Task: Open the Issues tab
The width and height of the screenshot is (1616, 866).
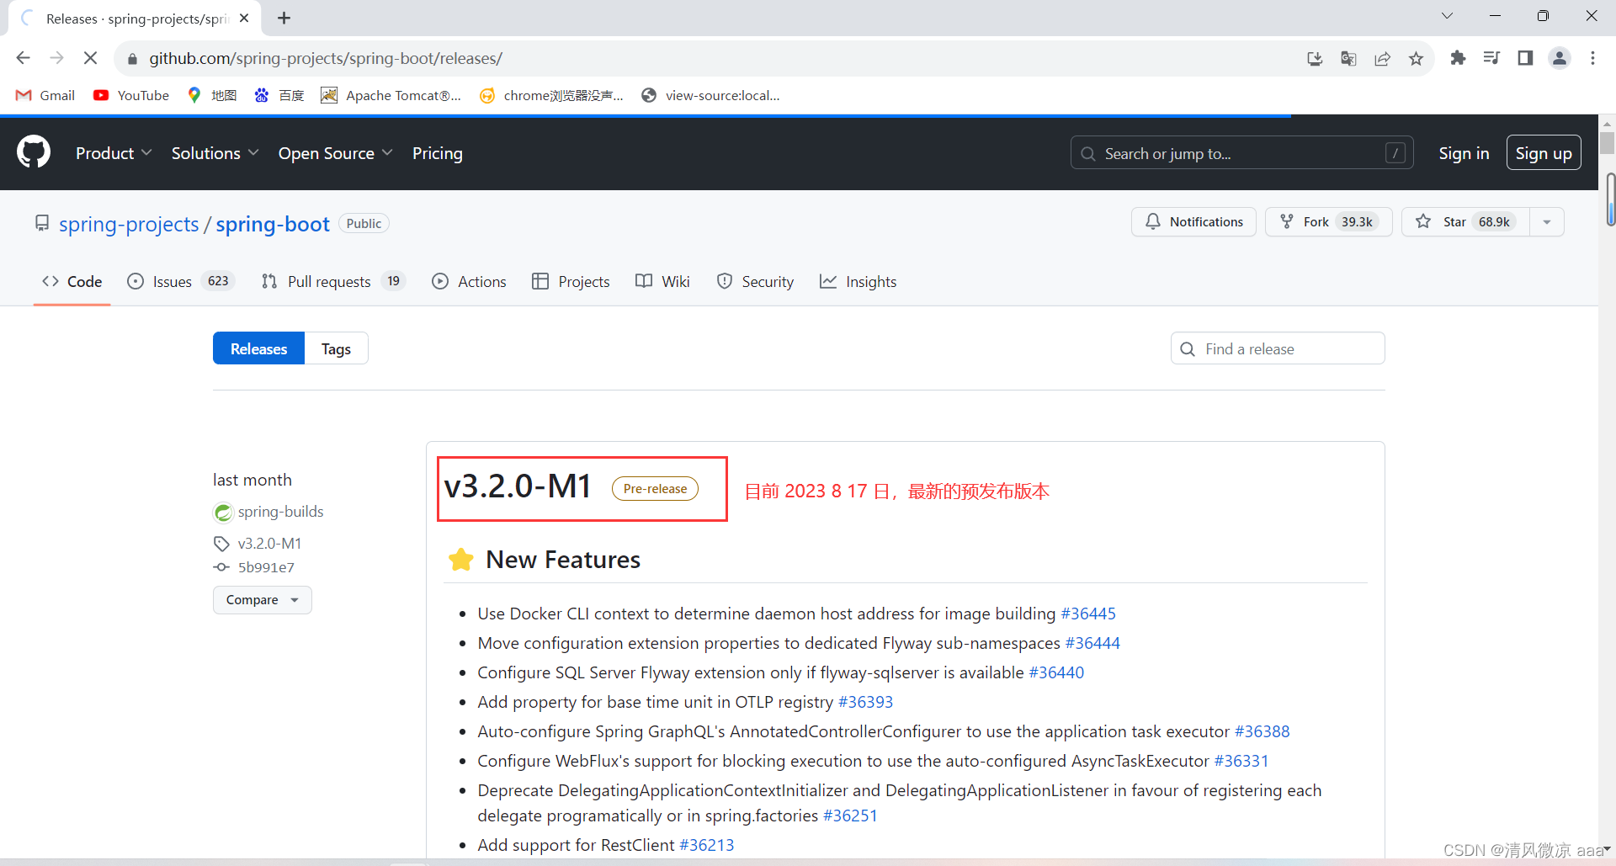Action: tap(180, 282)
